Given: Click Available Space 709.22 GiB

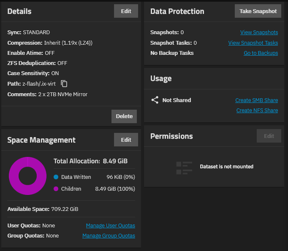Looking at the screenshot, I should [43, 209].
